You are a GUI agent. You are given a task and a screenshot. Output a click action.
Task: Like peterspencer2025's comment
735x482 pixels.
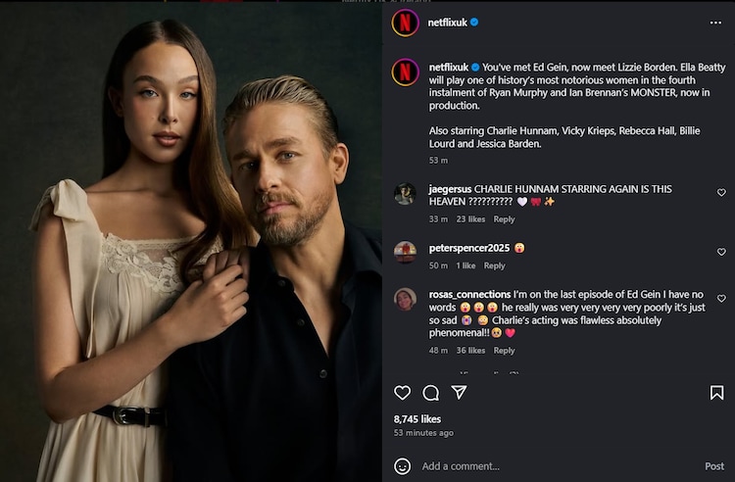pyautogui.click(x=721, y=252)
